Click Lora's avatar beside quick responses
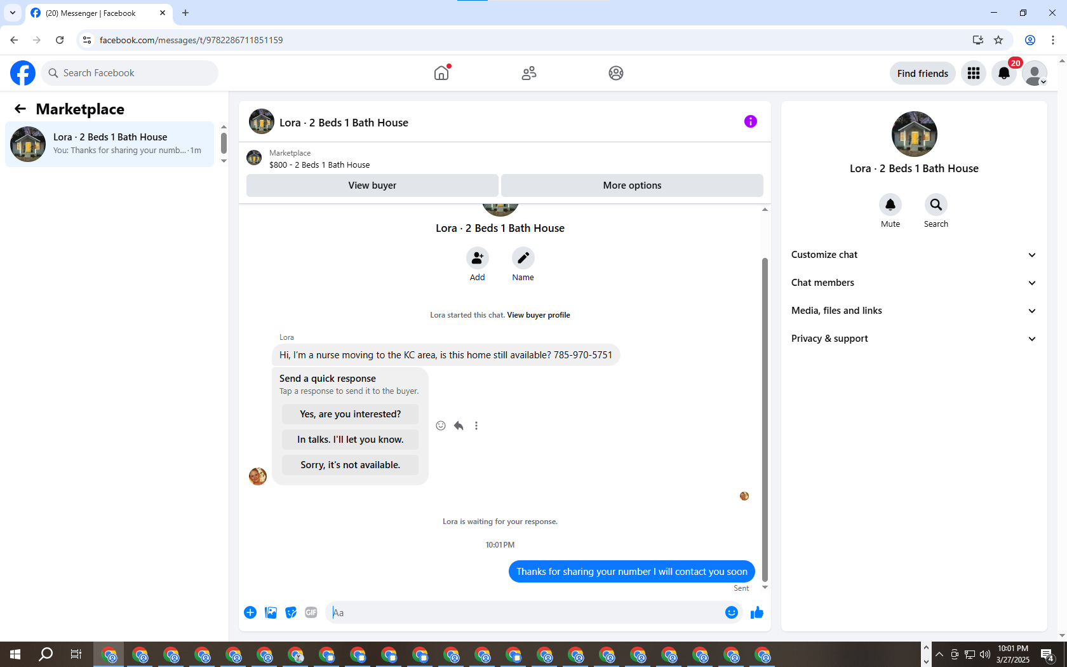1067x667 pixels. click(x=258, y=476)
